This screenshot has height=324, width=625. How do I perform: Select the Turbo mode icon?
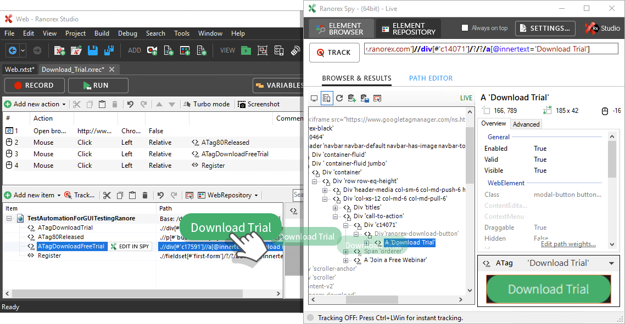187,104
